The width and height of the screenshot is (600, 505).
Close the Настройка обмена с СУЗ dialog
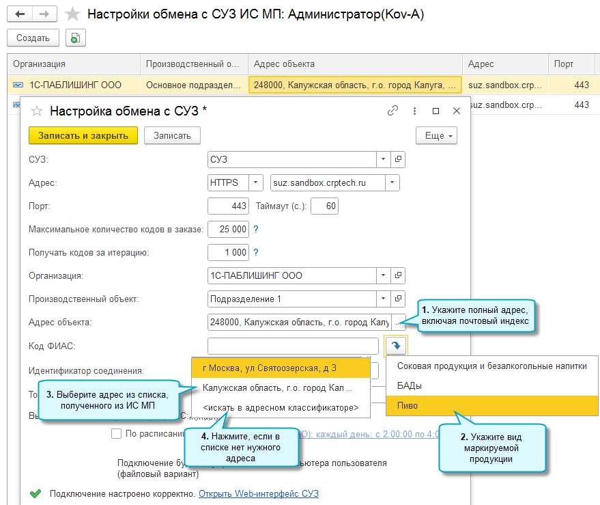pos(457,111)
